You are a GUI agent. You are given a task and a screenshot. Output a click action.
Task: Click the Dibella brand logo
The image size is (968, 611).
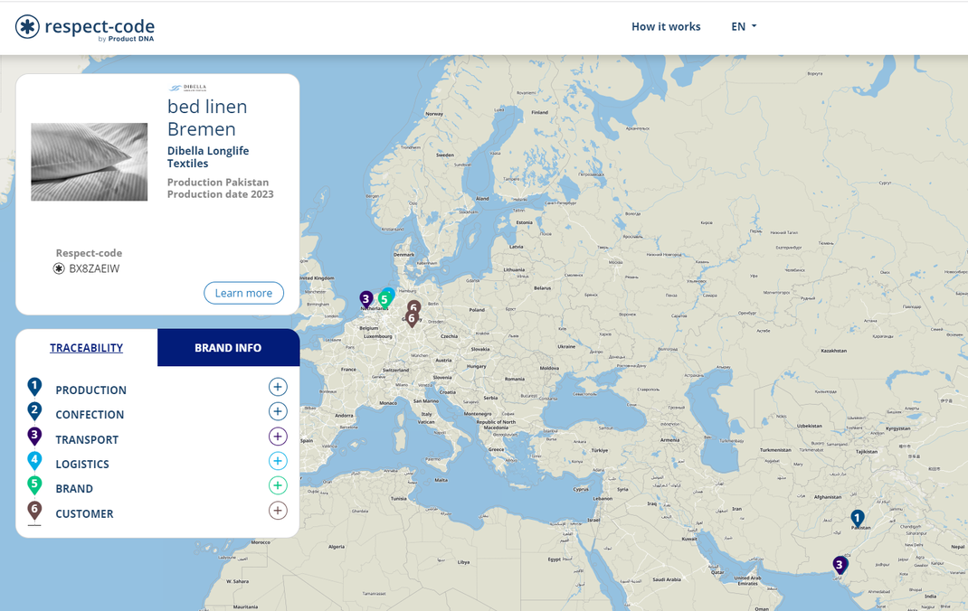tap(187, 88)
